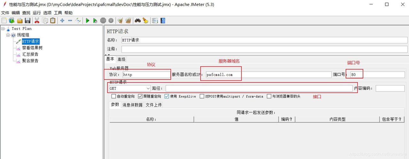Screen dimensions: 409x159
Task: Open the 运行 menu
Action: click(x=37, y=13)
